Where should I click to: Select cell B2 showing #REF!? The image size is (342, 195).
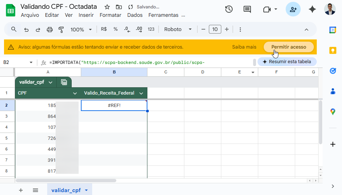114,105
